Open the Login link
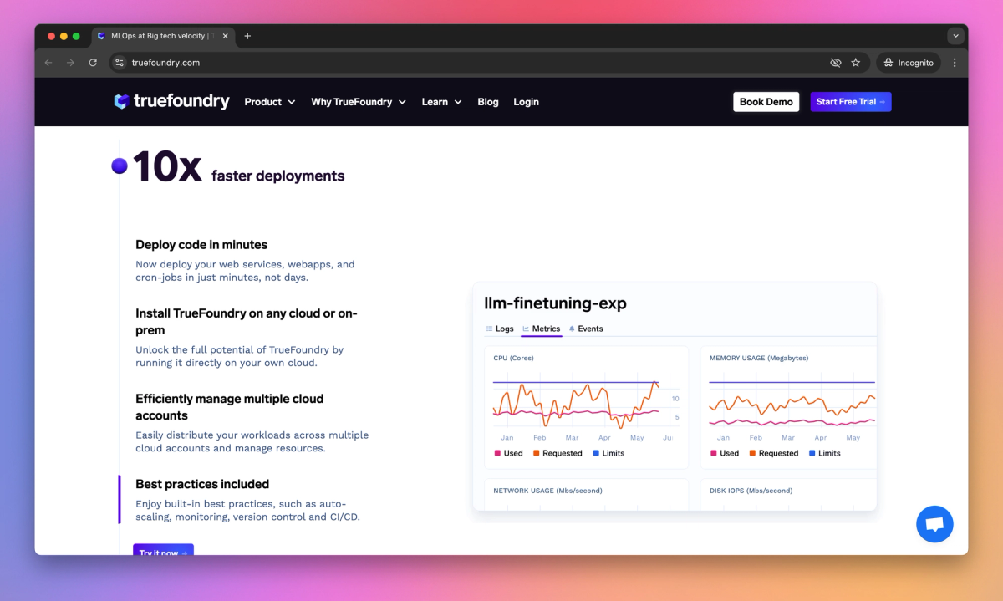This screenshot has height=601, width=1003. click(526, 102)
